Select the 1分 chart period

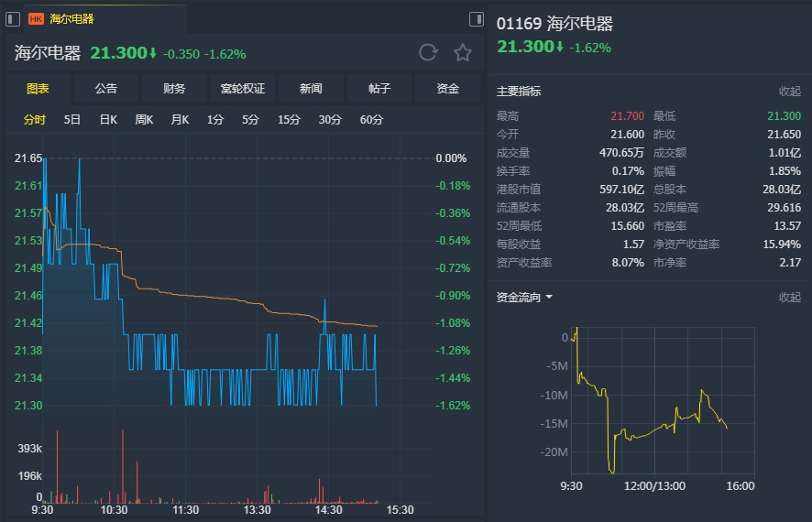point(214,119)
